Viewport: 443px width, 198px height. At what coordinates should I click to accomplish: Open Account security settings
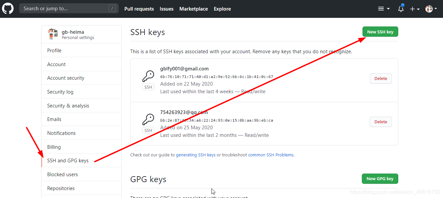click(x=82, y=78)
